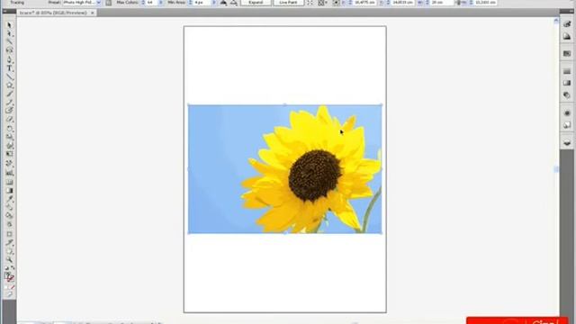Open the Max Colors dropdown arrow
576x324 pixels.
pos(160,3)
